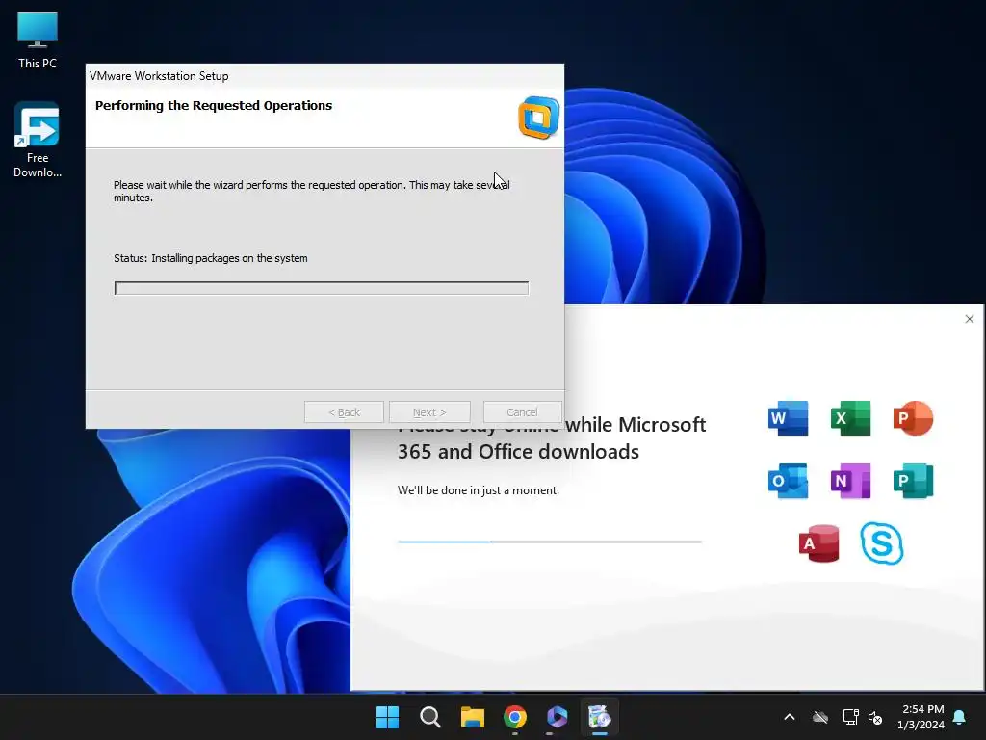The image size is (986, 740).
Task: Show hidden system tray icons
Action: [x=790, y=717]
